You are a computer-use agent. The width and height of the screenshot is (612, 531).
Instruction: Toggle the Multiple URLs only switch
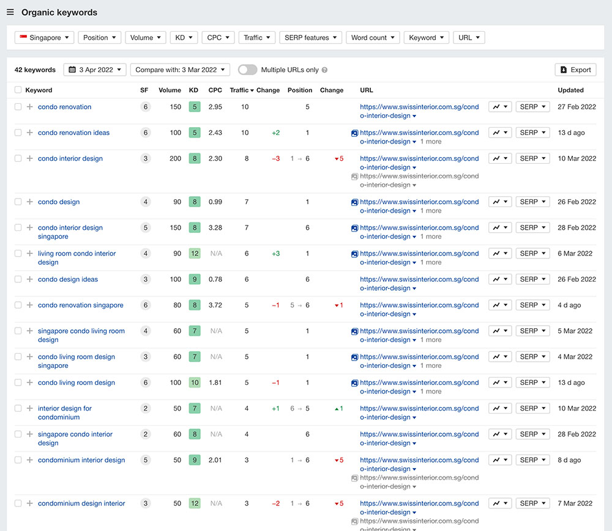(247, 70)
